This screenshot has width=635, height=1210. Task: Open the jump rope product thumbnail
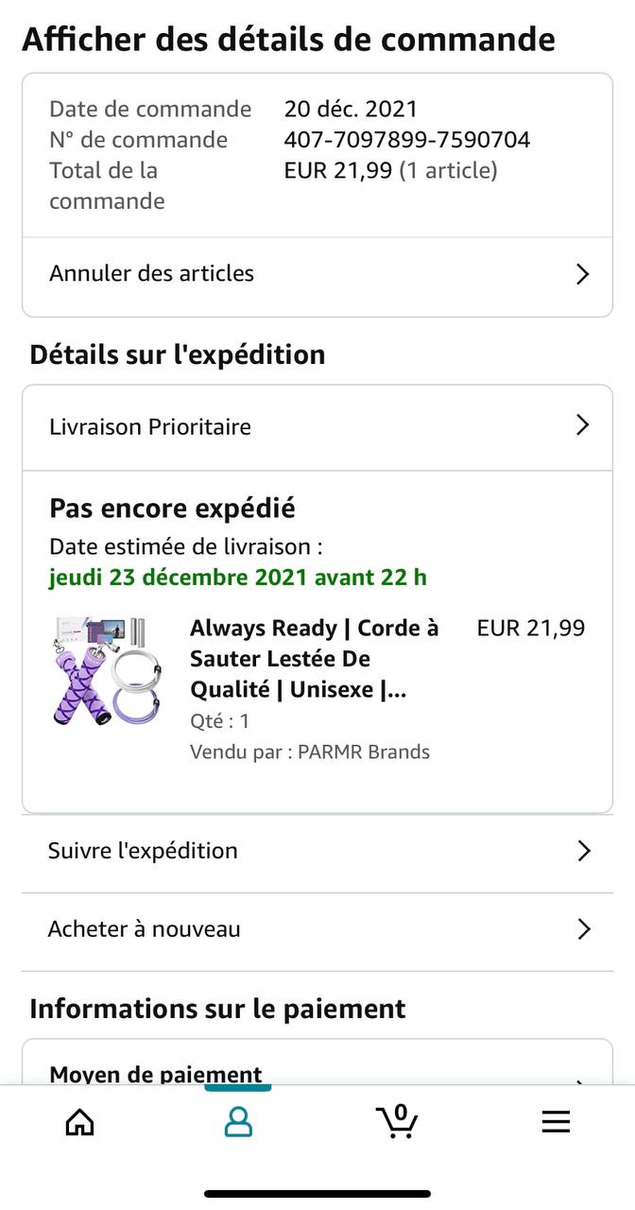(106, 671)
